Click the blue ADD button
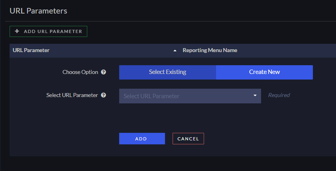336x171 pixels. pyautogui.click(x=142, y=139)
